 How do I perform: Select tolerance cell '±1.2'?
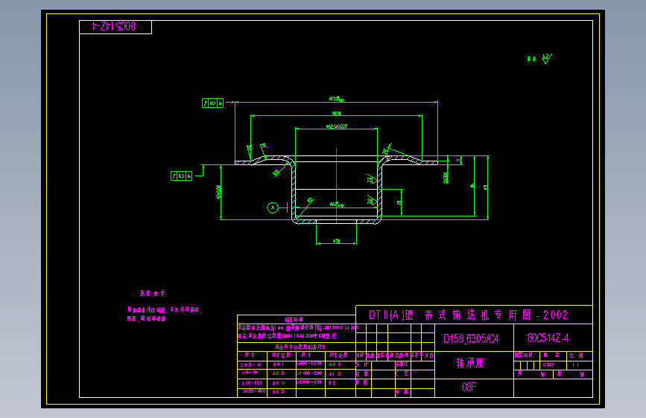pos(335,374)
